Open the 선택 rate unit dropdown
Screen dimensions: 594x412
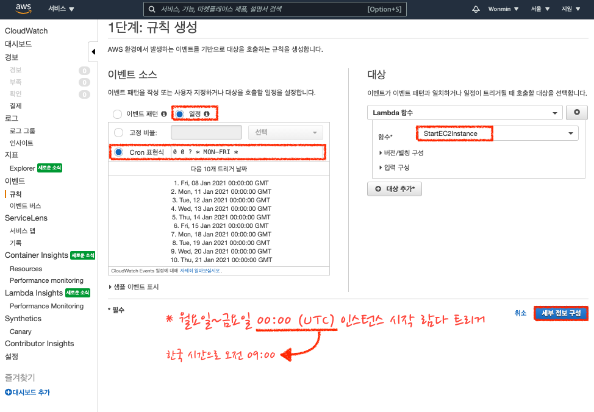pyautogui.click(x=285, y=132)
